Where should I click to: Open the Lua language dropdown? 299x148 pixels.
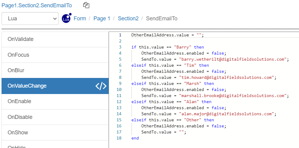(30, 18)
